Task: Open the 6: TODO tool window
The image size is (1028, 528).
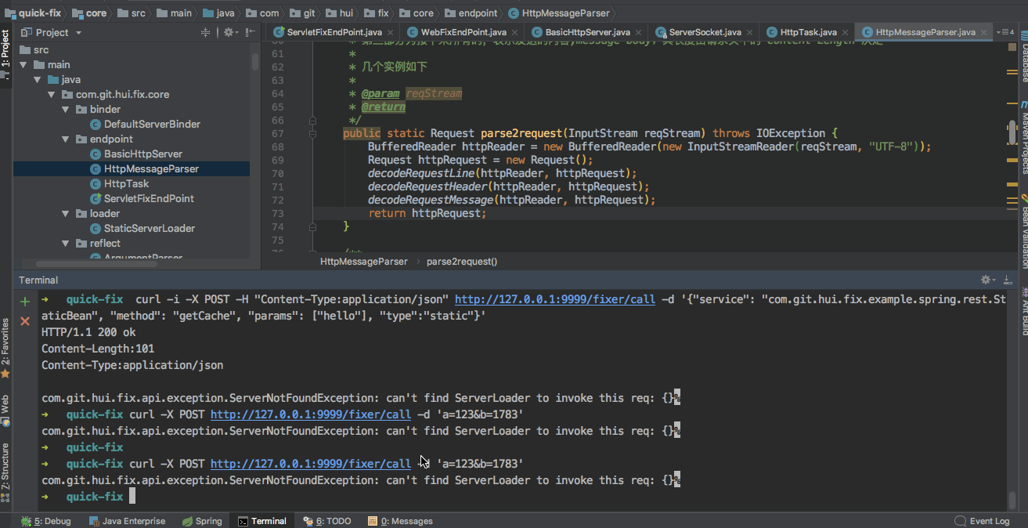Action: point(327,521)
